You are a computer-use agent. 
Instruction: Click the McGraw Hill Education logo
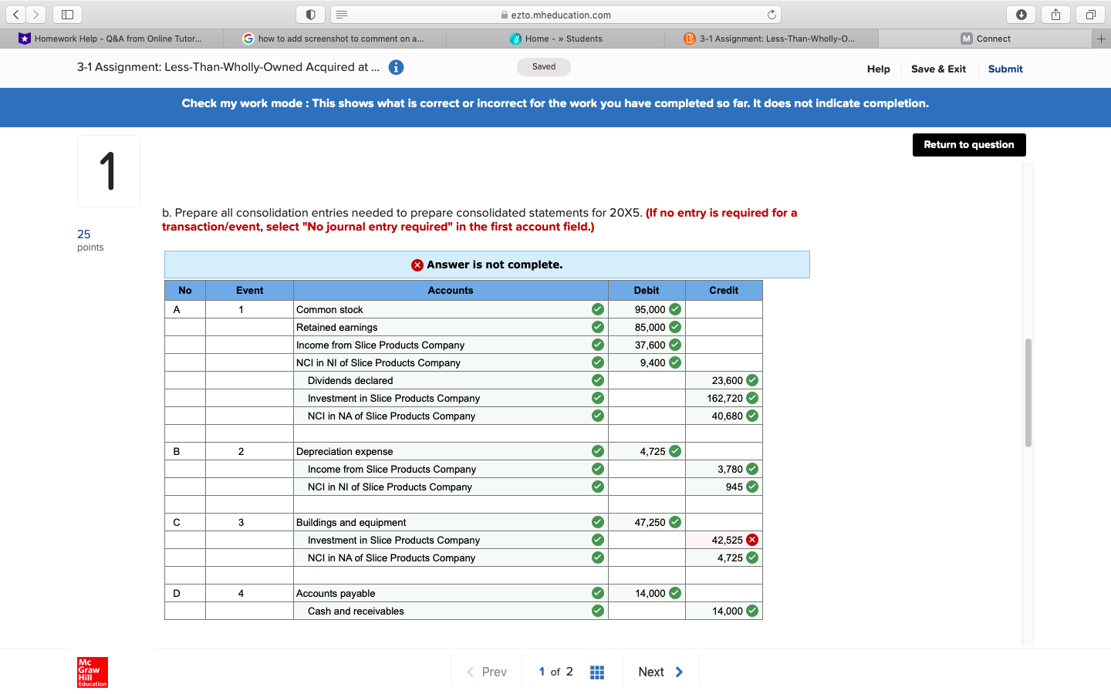point(93,672)
